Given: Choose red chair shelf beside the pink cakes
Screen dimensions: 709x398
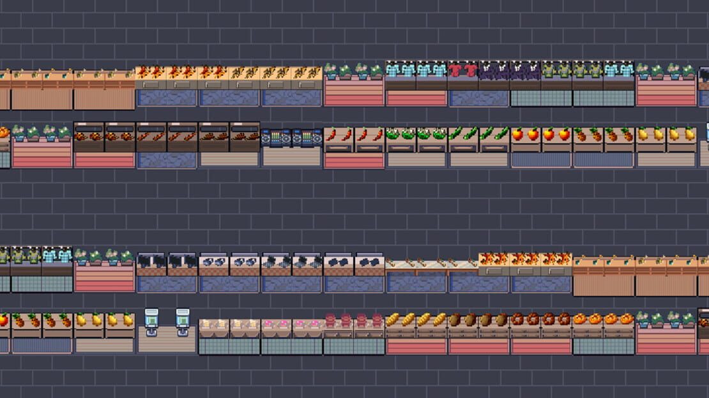Looking at the screenshot, I should 354,334.
